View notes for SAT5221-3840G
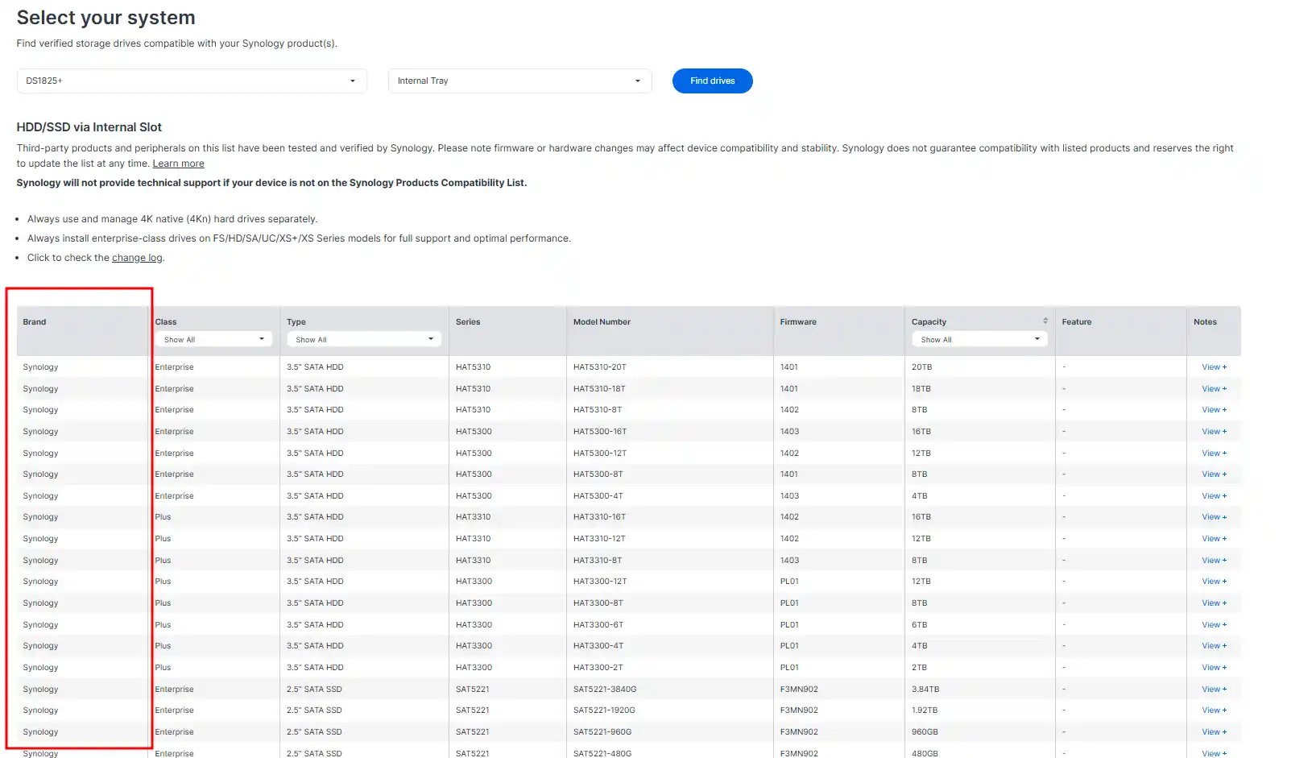Image resolution: width=1316 pixels, height=758 pixels. pos(1214,690)
